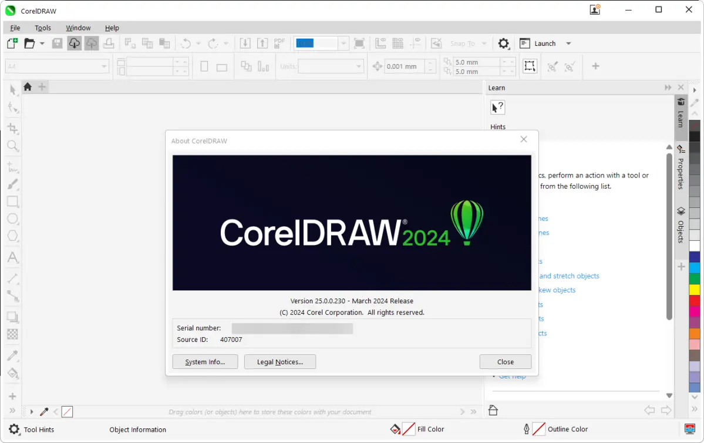The image size is (704, 443).
Task: Open the Options gear icon
Action: pos(503,43)
